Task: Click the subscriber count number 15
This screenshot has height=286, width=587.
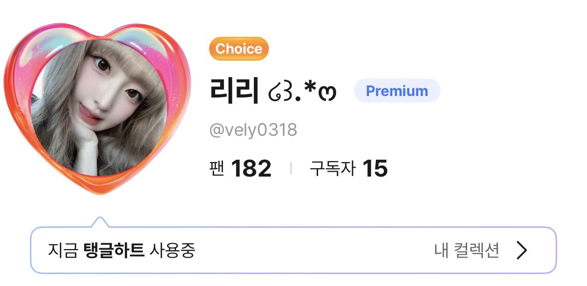Action: point(375,169)
